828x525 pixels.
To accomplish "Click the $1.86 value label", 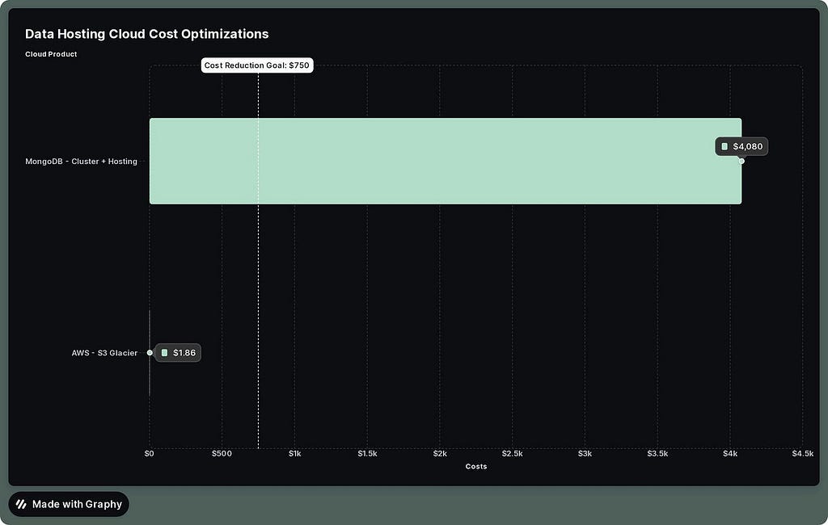I will pyautogui.click(x=178, y=352).
